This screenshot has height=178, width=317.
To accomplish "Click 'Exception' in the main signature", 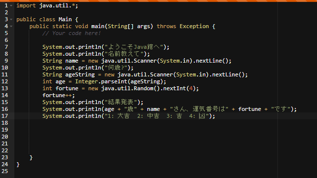I will point(194,26).
